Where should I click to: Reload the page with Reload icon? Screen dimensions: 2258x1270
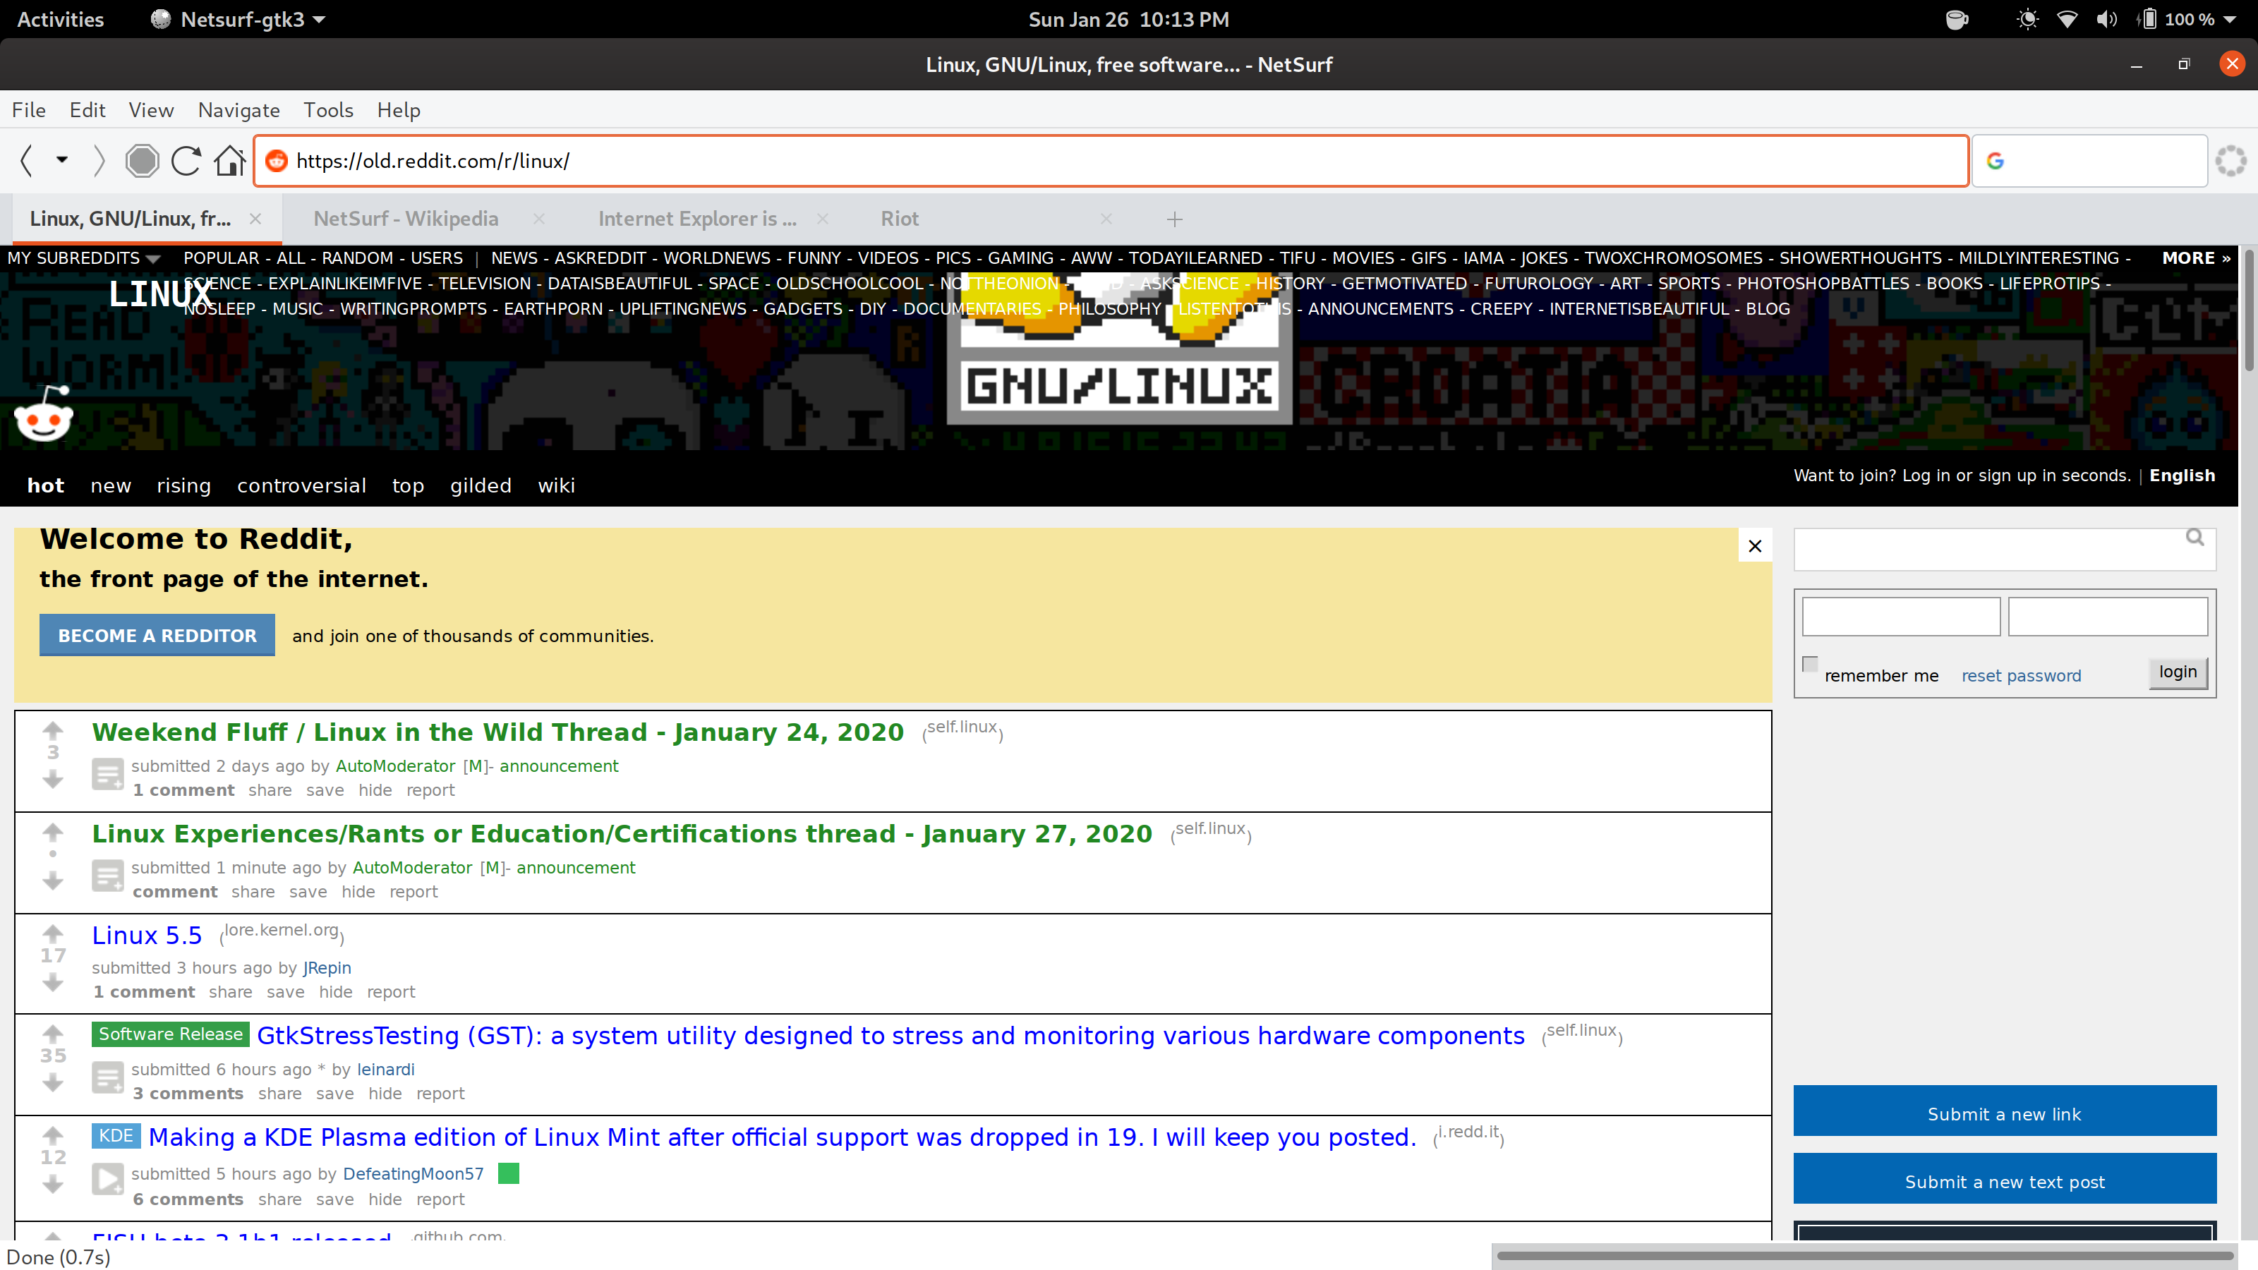tap(186, 162)
